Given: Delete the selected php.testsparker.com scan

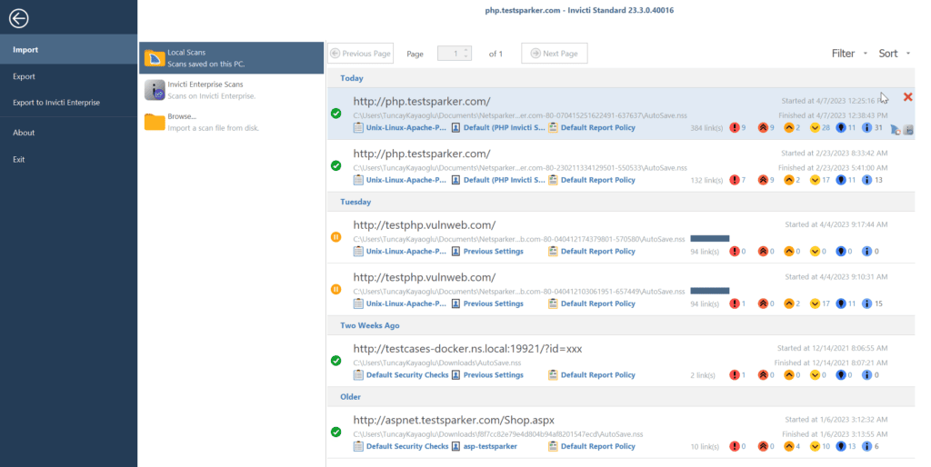Looking at the screenshot, I should coord(907,97).
